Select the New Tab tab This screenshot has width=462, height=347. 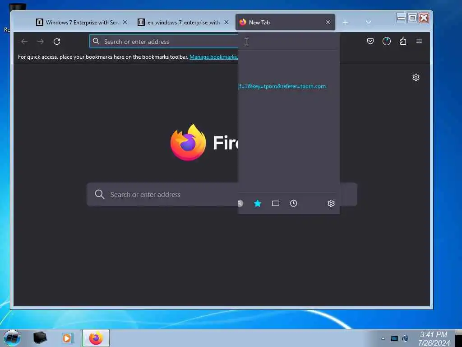pyautogui.click(x=285, y=22)
